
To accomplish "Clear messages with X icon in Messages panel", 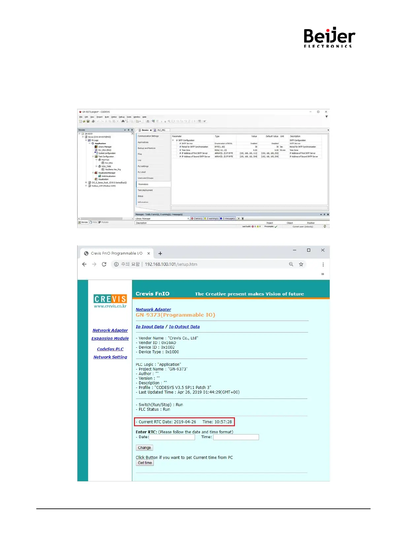I will coord(239,219).
